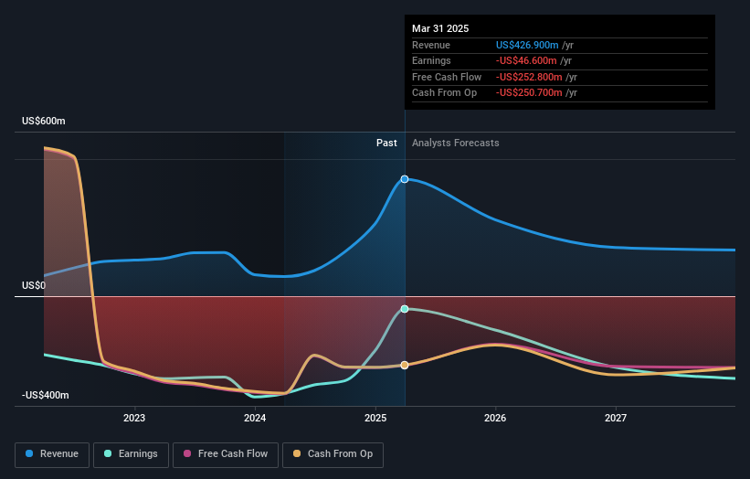Viewport: 750px width, 479px height.
Task: Select the Revenue data point marker on chart
Action: pos(405,179)
